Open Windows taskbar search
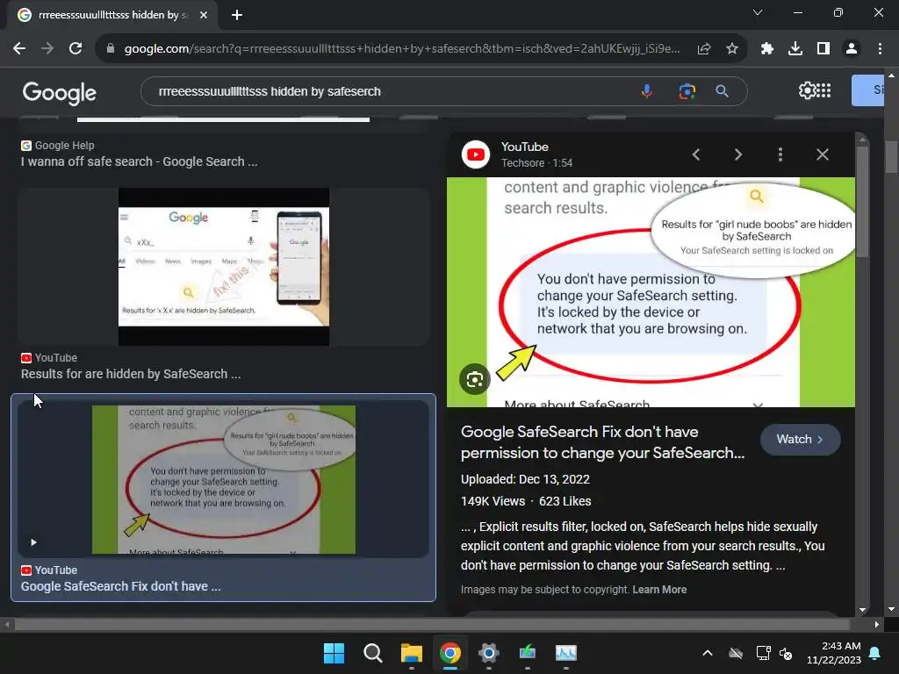Viewport: 899px width, 674px height. coord(372,653)
